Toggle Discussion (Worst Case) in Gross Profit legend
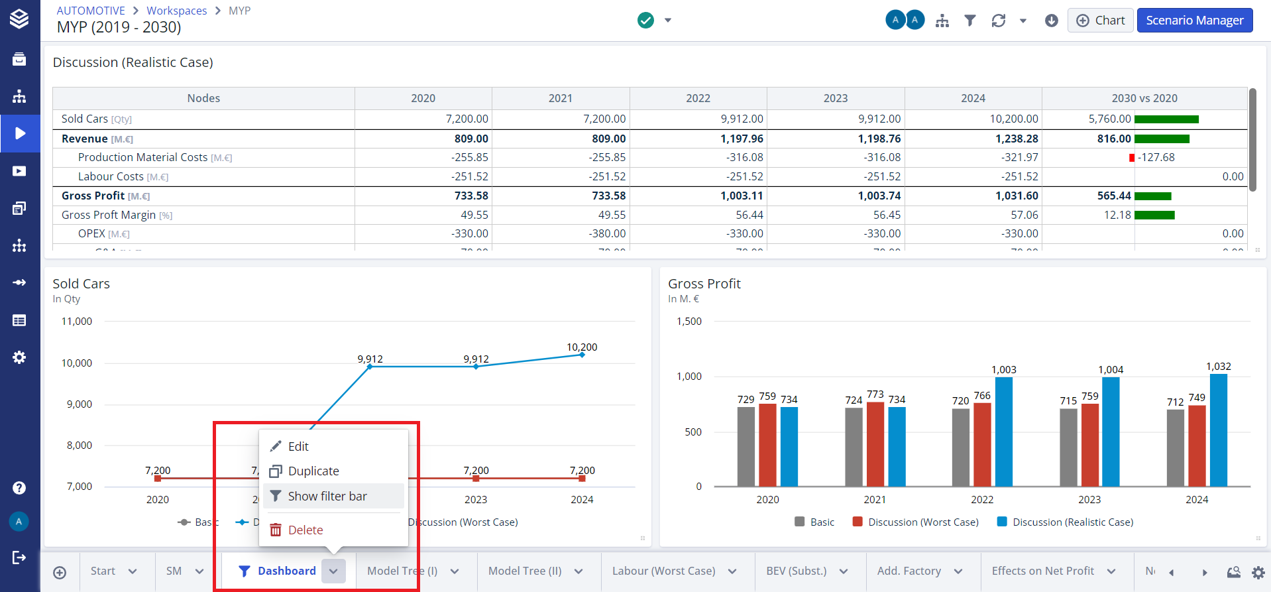 click(x=915, y=522)
